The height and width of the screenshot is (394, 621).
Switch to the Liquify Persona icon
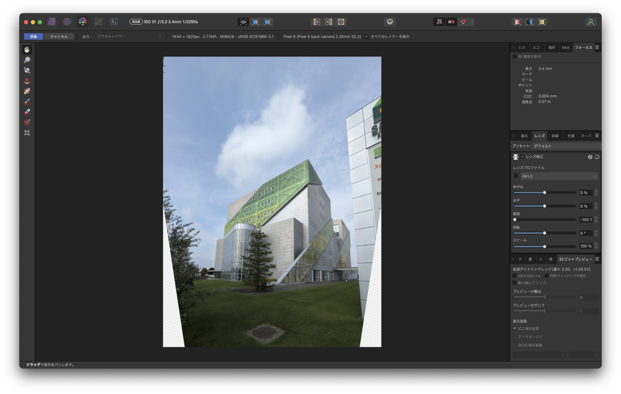(x=67, y=22)
